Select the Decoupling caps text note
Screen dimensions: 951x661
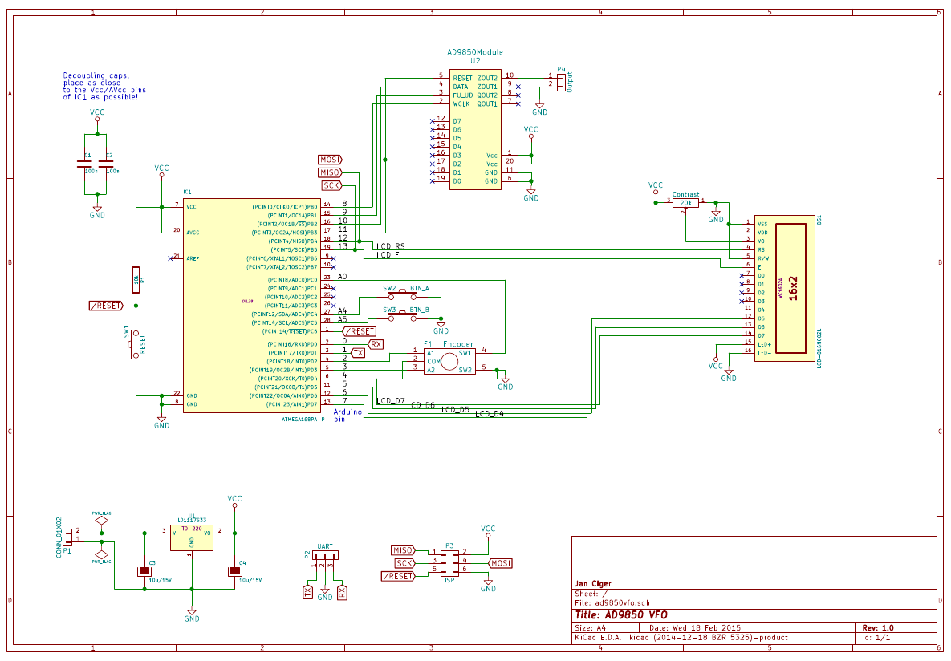pos(104,86)
